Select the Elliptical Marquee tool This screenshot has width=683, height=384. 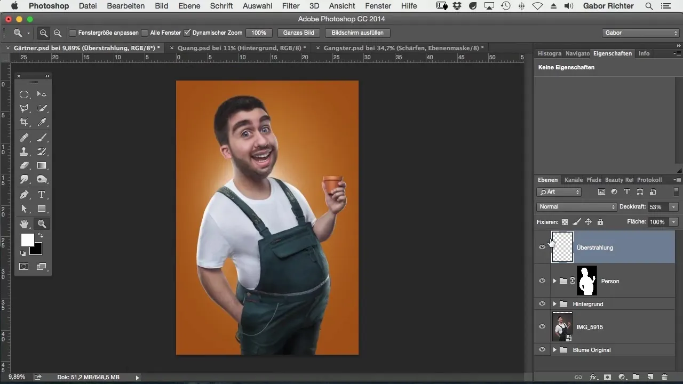24,94
